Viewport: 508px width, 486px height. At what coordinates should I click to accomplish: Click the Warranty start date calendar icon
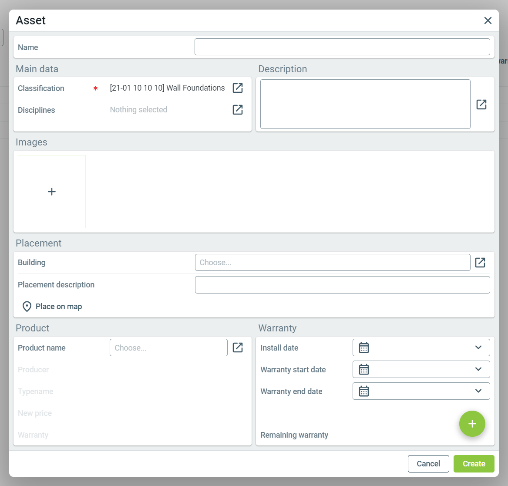click(x=364, y=369)
